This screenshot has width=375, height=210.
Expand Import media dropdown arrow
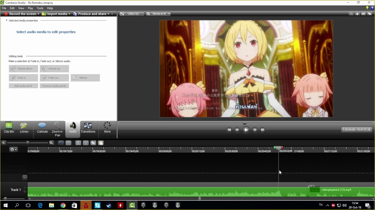[69, 14]
